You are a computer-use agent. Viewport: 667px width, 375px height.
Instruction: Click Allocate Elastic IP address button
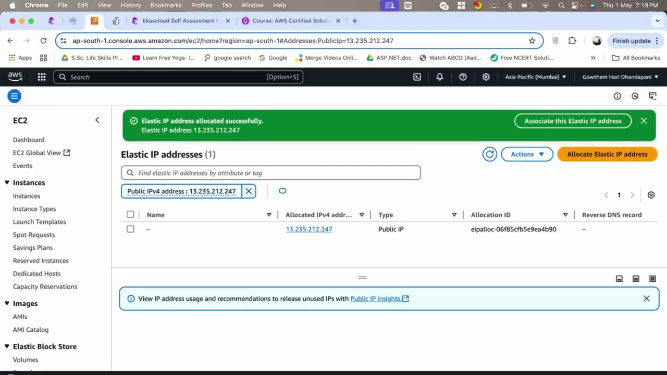[607, 154]
